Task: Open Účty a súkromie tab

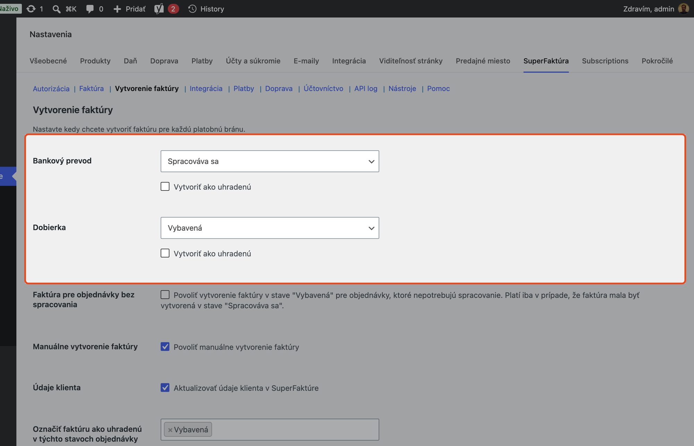Action: click(253, 61)
